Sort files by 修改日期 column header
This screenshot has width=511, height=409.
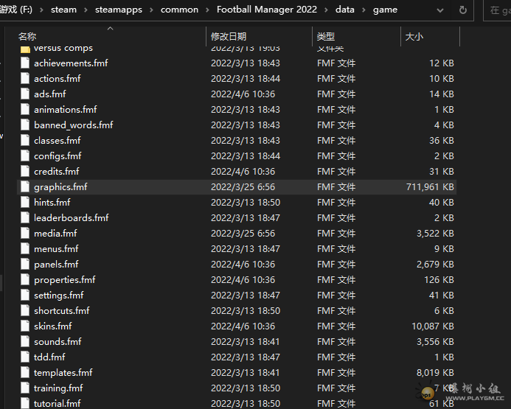click(x=229, y=36)
